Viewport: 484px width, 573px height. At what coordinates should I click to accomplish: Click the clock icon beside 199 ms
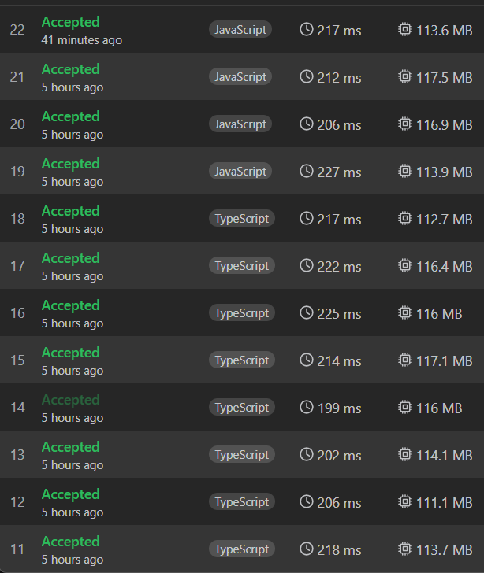pyautogui.click(x=307, y=408)
